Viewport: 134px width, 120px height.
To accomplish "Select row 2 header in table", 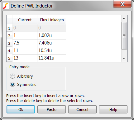I will 9,36.
